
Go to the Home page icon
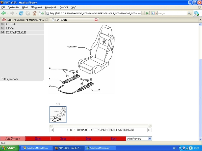pos(35,13)
